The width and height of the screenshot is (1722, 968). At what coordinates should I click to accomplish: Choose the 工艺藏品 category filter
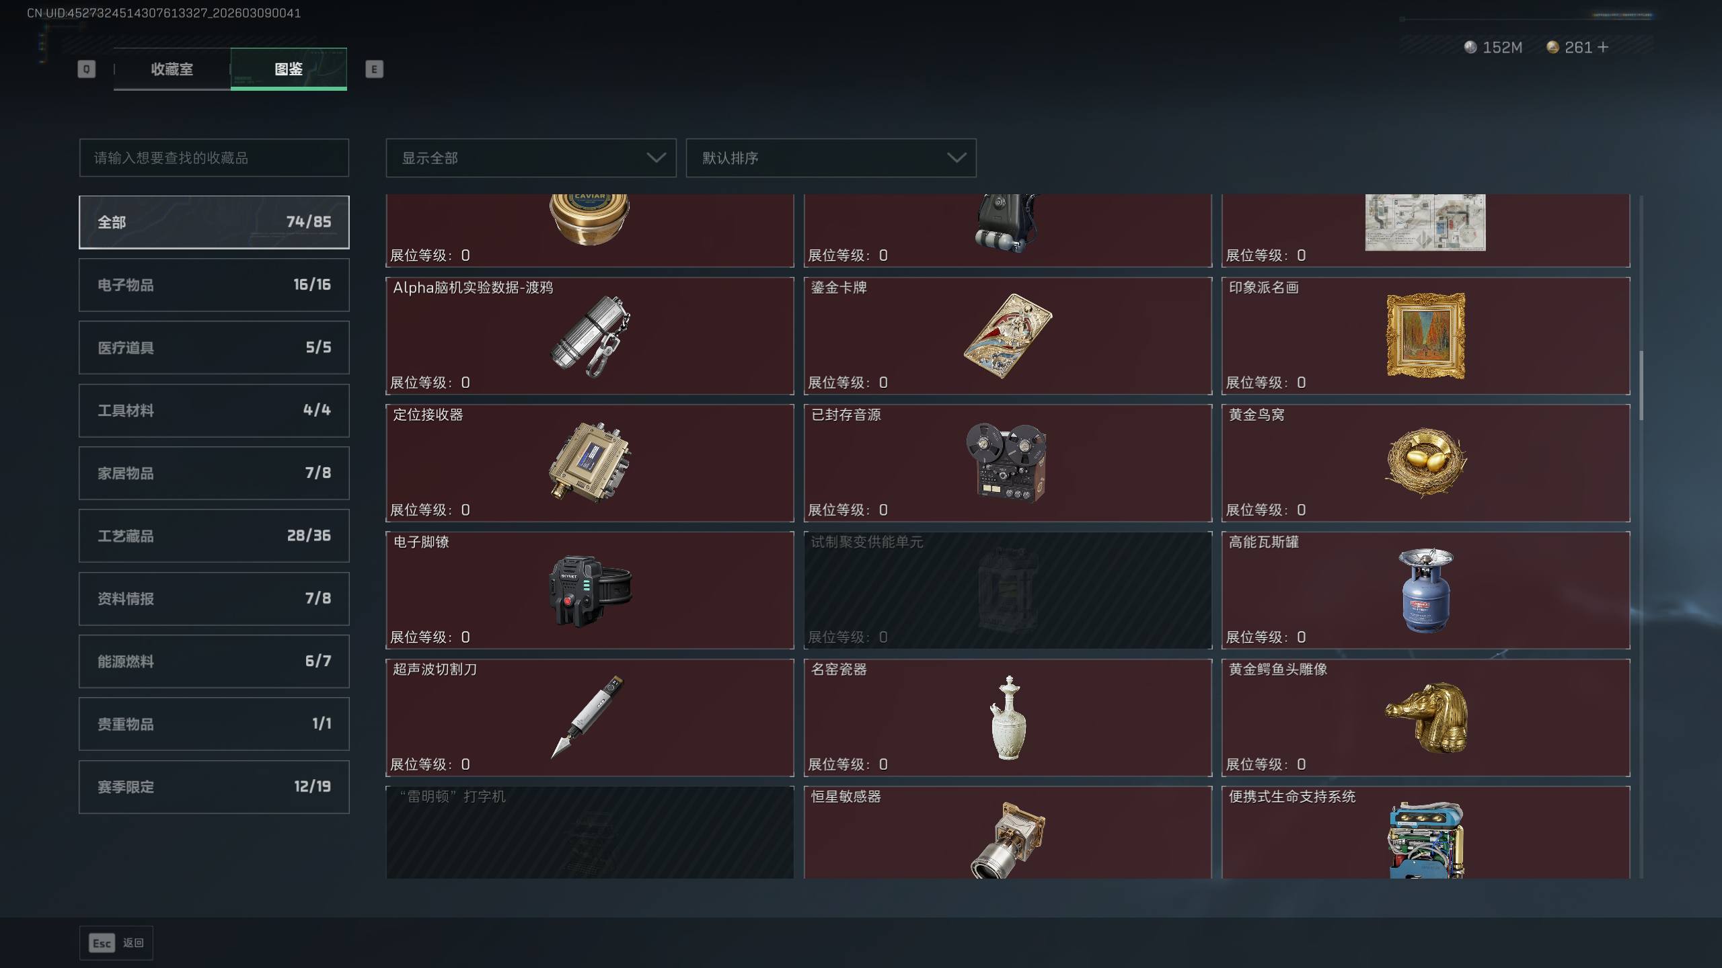(214, 536)
